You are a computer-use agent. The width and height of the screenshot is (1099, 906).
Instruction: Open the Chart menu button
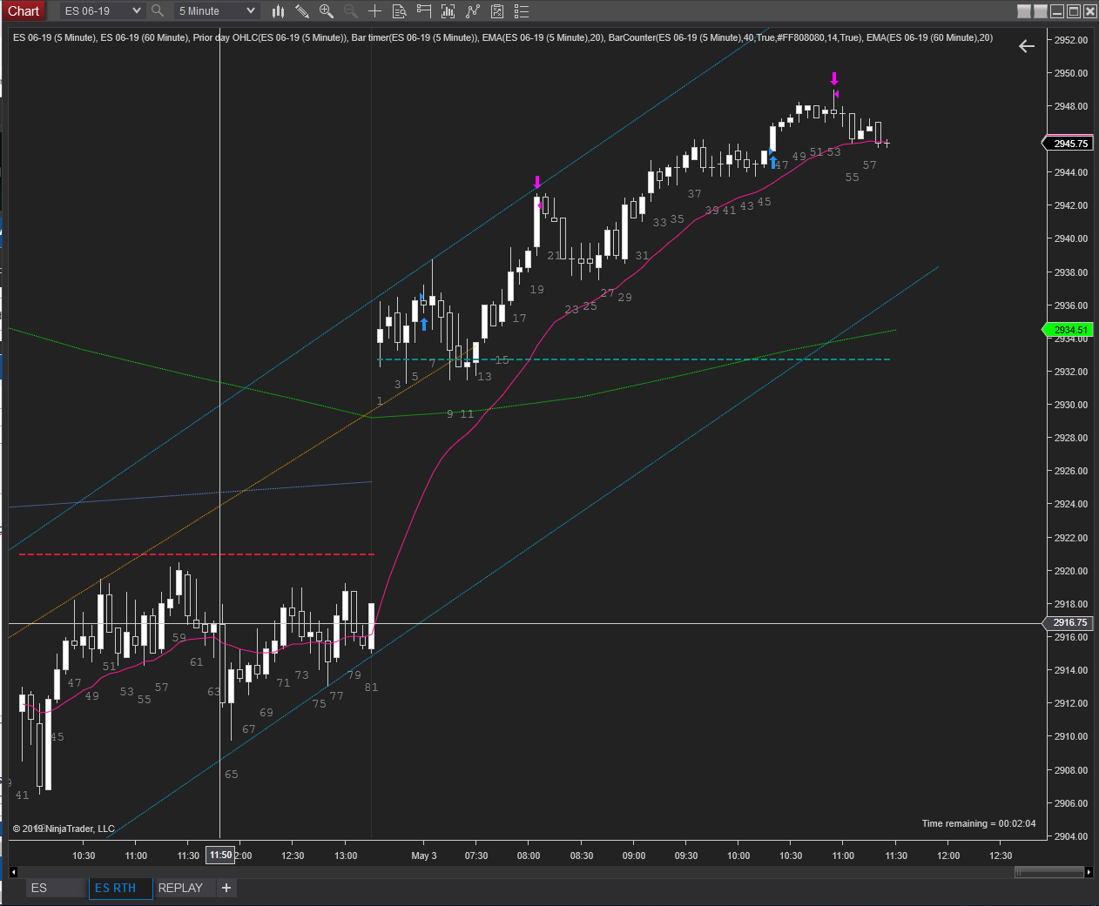click(x=24, y=11)
